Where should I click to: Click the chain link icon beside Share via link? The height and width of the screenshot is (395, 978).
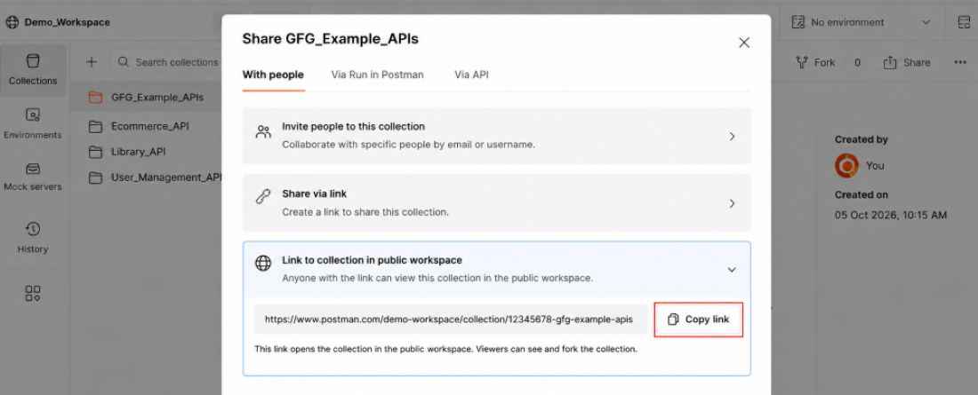(x=263, y=196)
